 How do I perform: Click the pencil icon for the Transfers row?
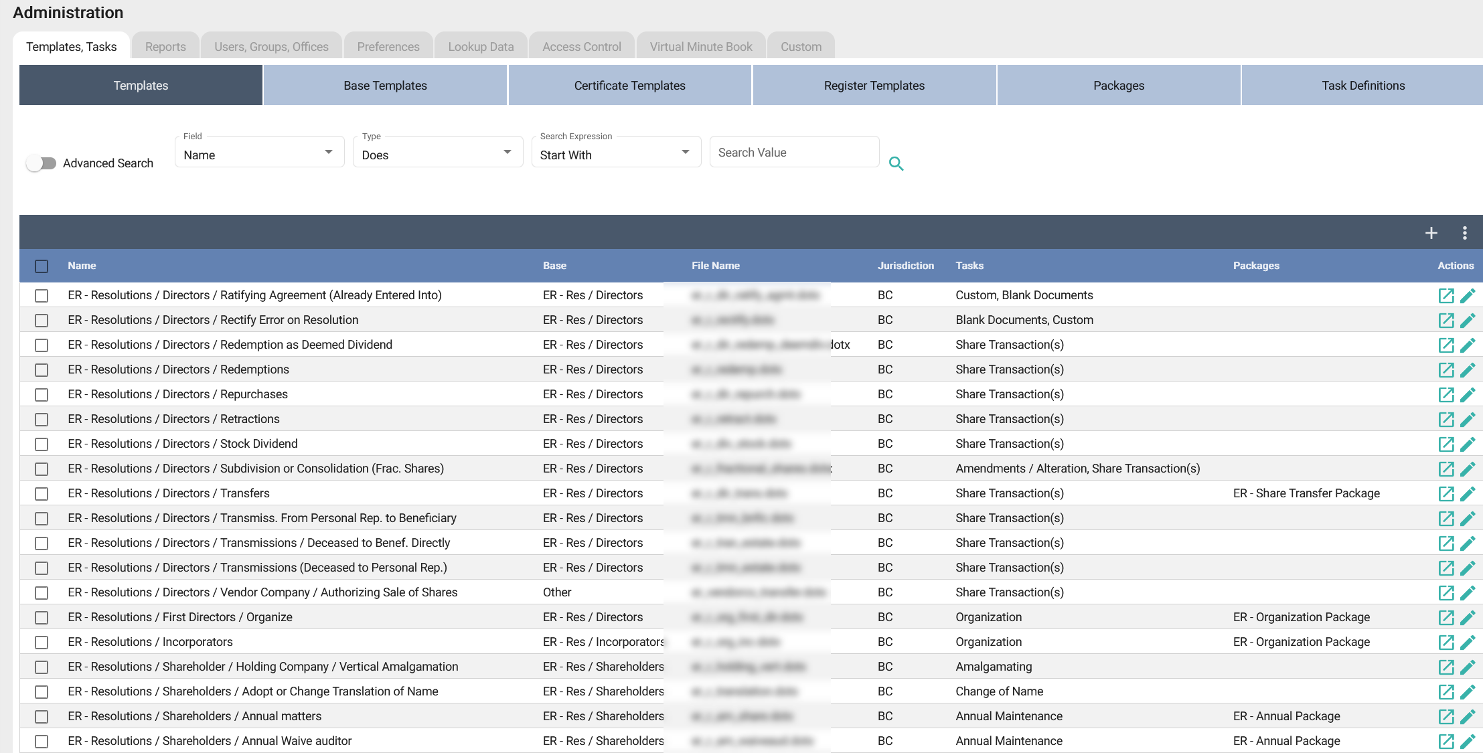point(1468,493)
